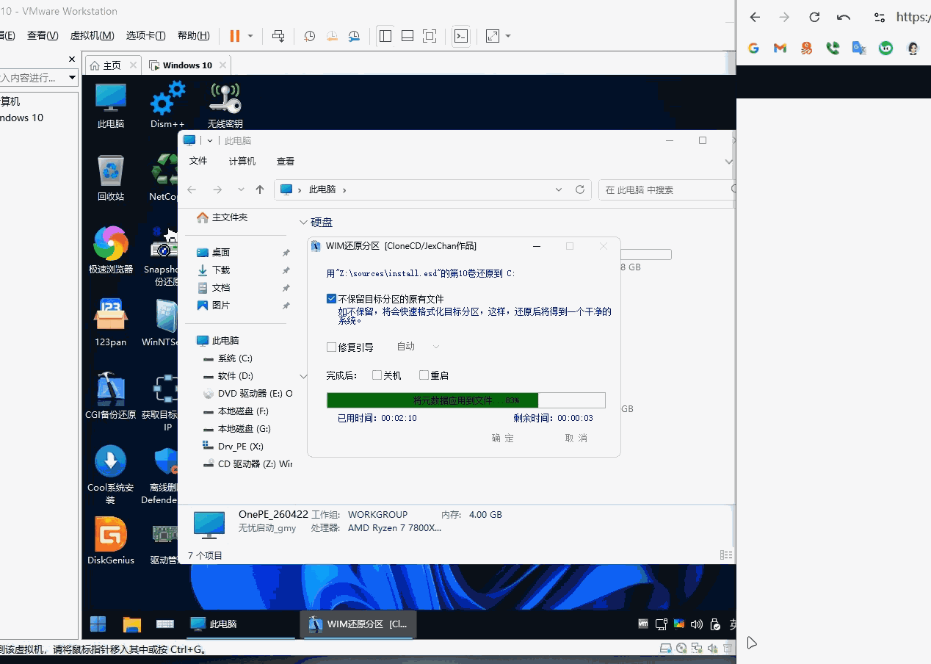Open DiskGenius desktop icon

[x=110, y=541]
